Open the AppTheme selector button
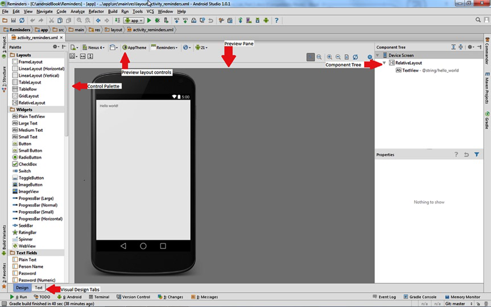This screenshot has width=491, height=307. pyautogui.click(x=135, y=48)
